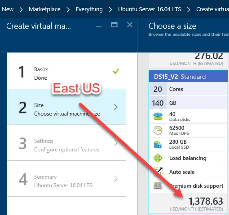The height and width of the screenshot is (215, 229).
Task: Click the Browse the available sizes subtitle
Action: click(189, 34)
